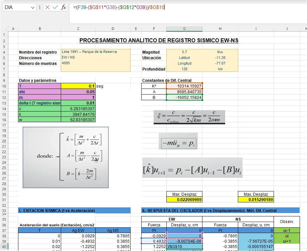This screenshot has width=307, height=251.
Task: Select row 10 header
Action: [4, 86]
